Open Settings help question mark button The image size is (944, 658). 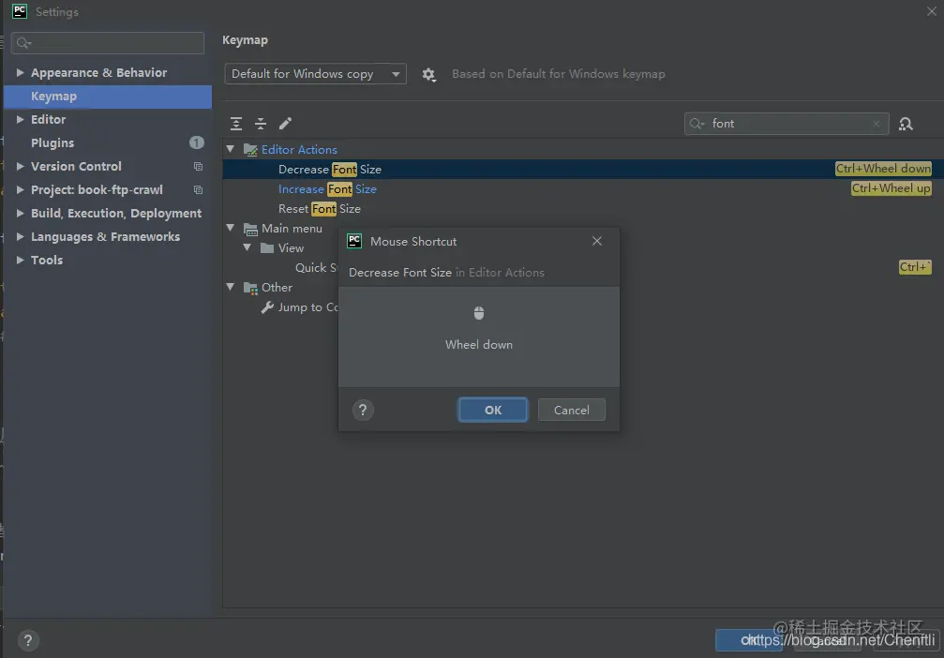(x=28, y=640)
